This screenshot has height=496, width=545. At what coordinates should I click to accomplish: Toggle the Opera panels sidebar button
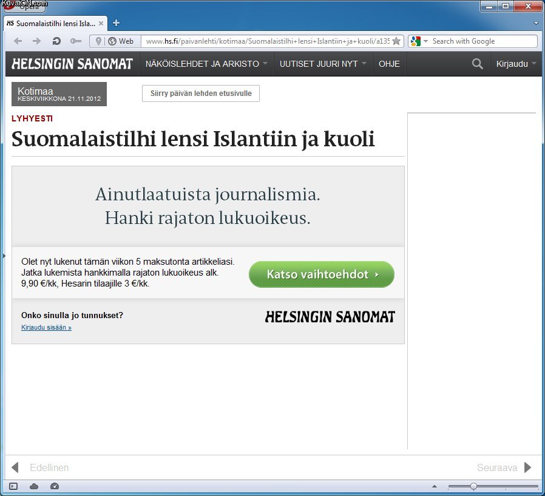click(13, 486)
